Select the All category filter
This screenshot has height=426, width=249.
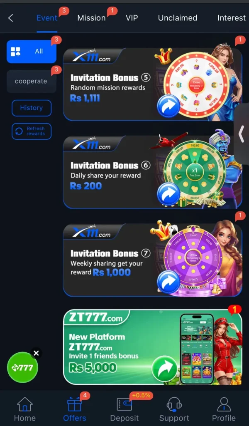pos(32,51)
